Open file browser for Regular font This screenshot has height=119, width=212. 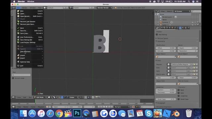(194, 64)
